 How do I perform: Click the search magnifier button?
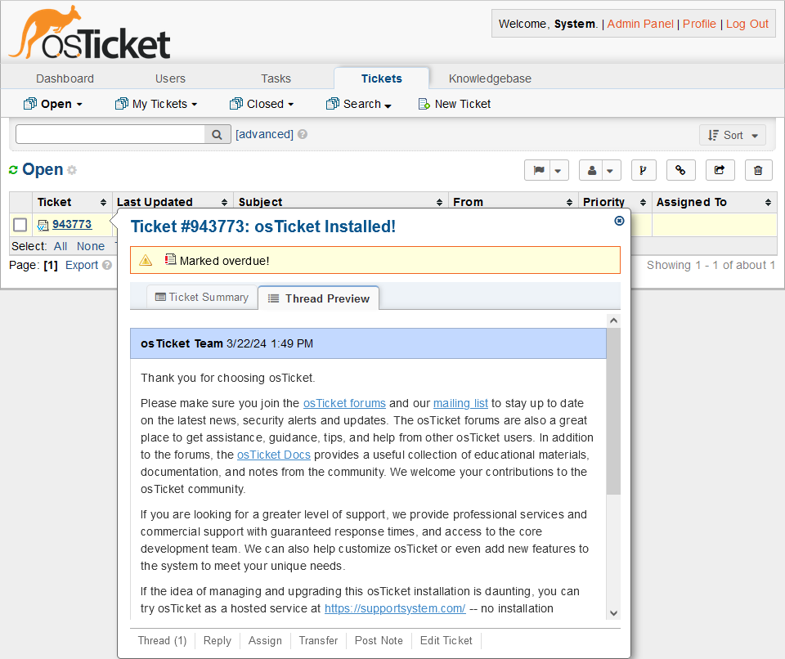tap(218, 134)
